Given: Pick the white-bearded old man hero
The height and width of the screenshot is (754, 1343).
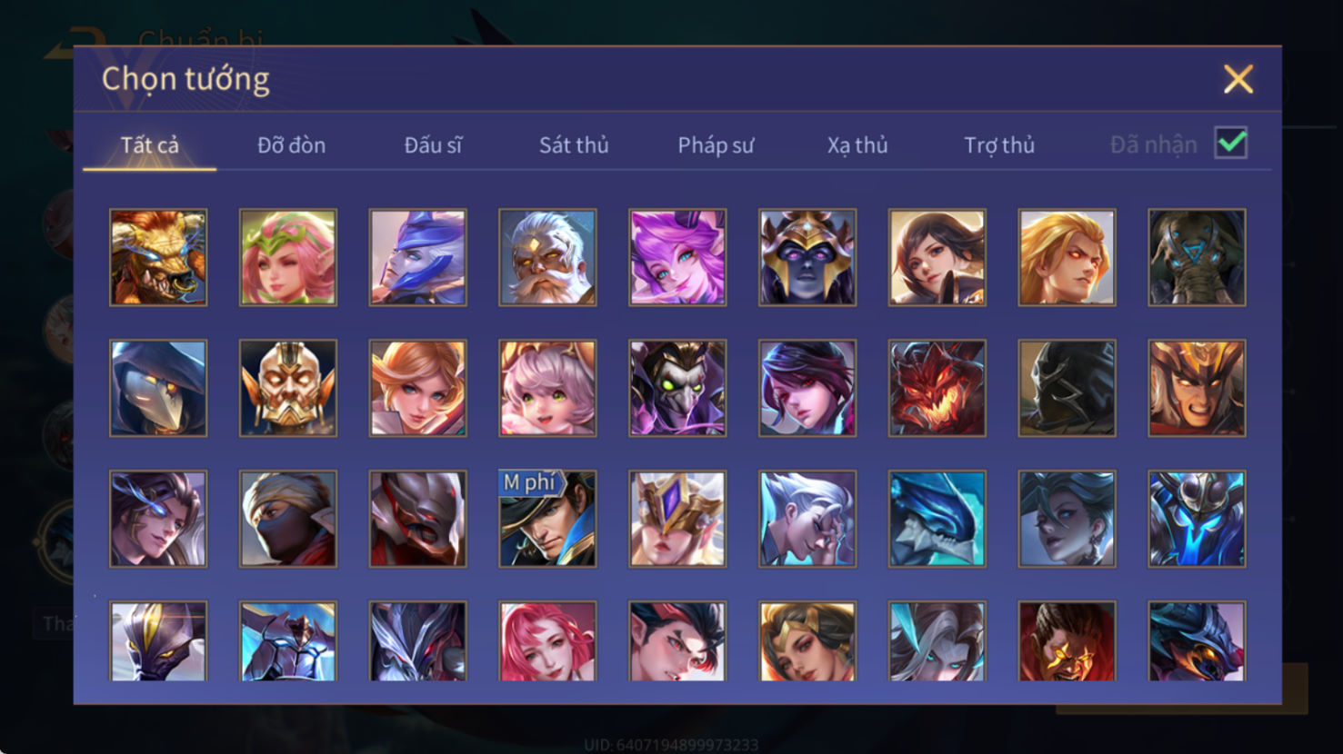Looking at the screenshot, I should pos(547,257).
